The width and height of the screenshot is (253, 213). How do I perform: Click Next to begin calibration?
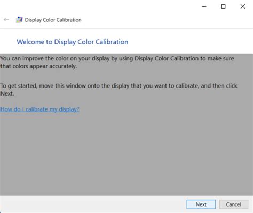click(201, 204)
